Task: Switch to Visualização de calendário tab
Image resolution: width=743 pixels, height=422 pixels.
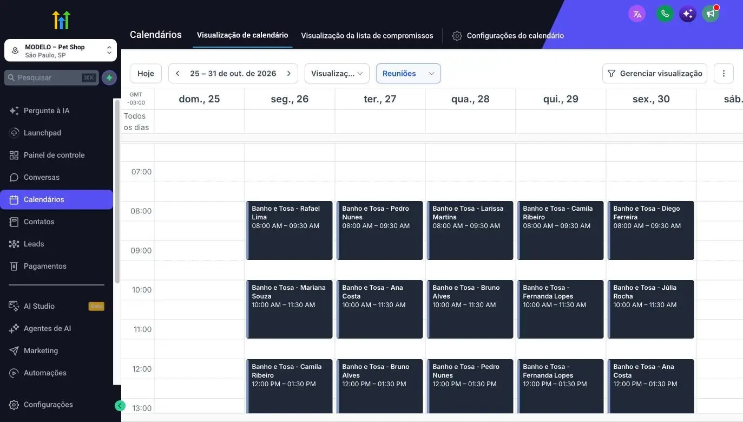Action: (242, 35)
